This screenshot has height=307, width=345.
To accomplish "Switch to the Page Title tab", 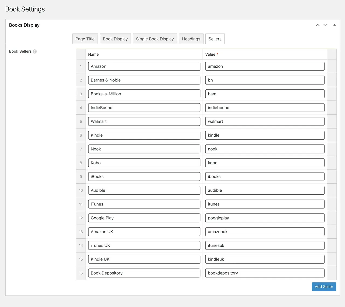I will pyautogui.click(x=85, y=39).
